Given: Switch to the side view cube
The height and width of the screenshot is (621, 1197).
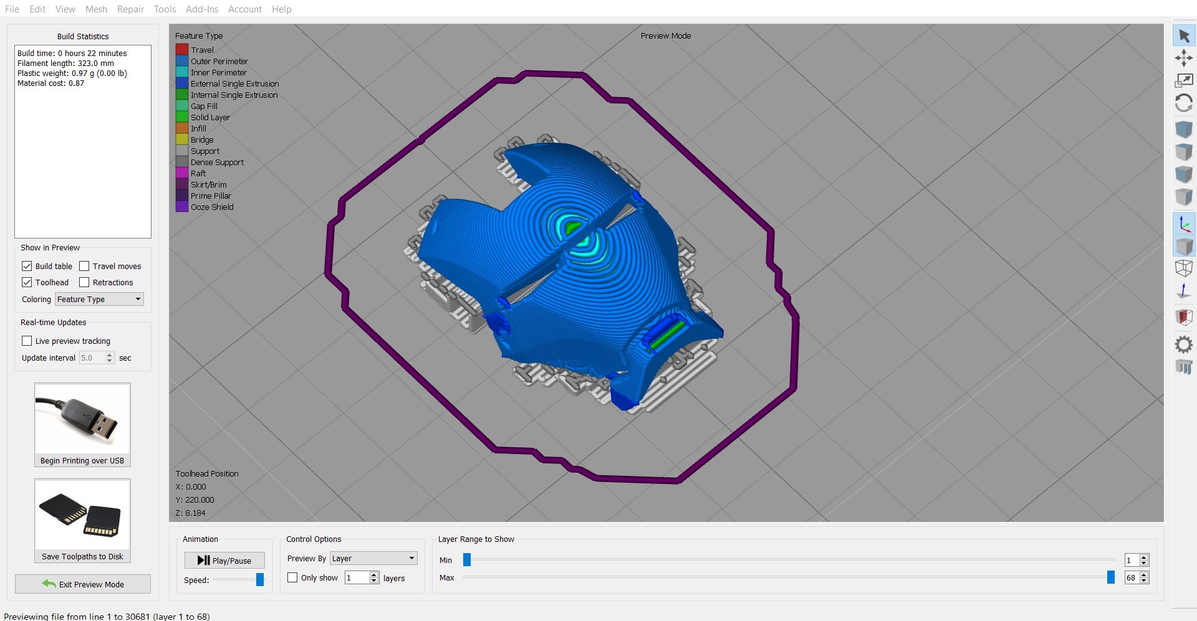Looking at the screenshot, I should tap(1184, 197).
